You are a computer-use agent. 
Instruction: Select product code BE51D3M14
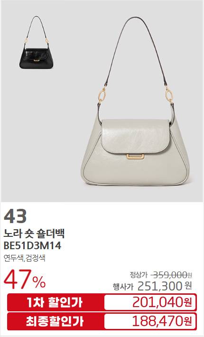point(32,245)
